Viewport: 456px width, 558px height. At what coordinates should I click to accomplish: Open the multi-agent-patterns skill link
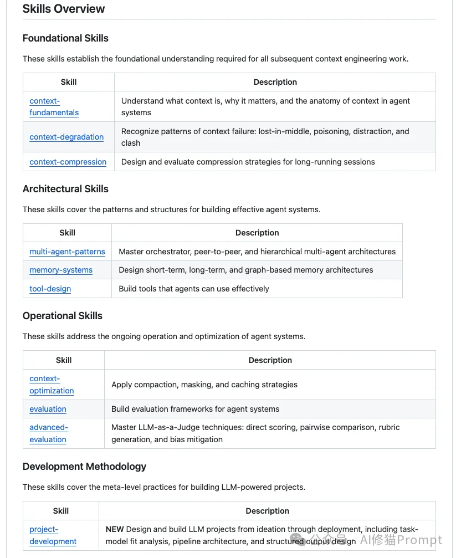[x=67, y=252]
